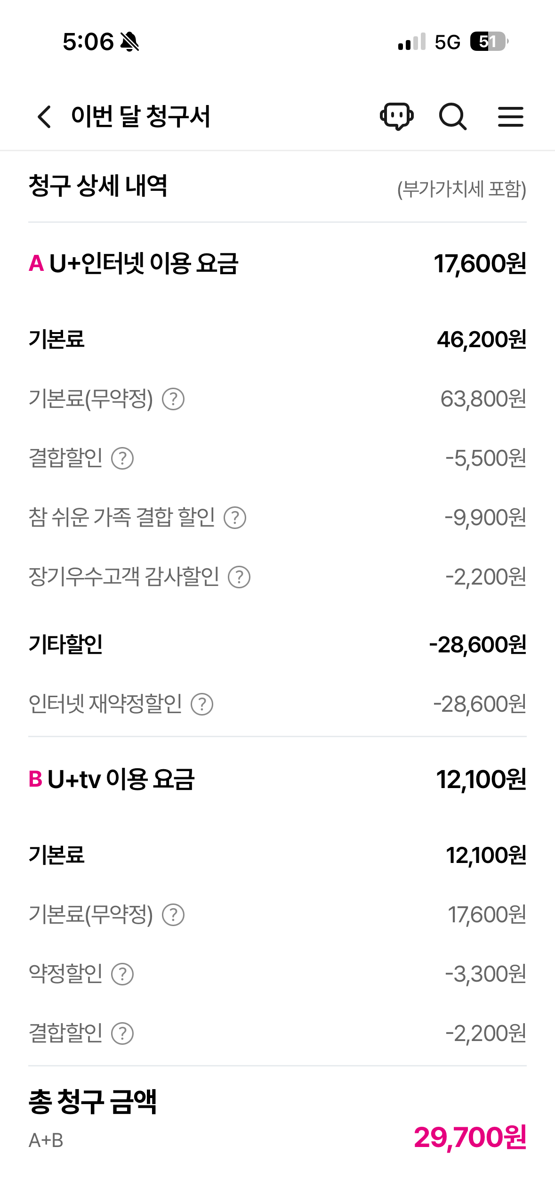The height and width of the screenshot is (1204, 555).
Task: Tap the 기타할인 -28,600원 row
Action: coord(277,644)
